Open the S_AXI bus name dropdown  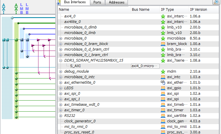pyautogui.click(x=145, y=66)
